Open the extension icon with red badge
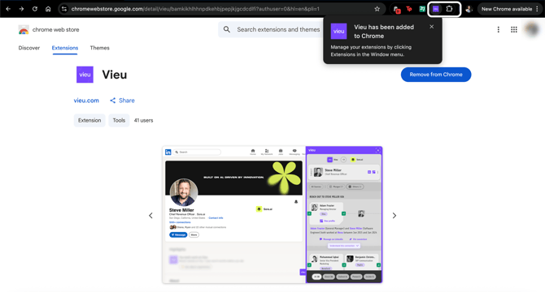The height and width of the screenshot is (292, 545). tap(397, 10)
